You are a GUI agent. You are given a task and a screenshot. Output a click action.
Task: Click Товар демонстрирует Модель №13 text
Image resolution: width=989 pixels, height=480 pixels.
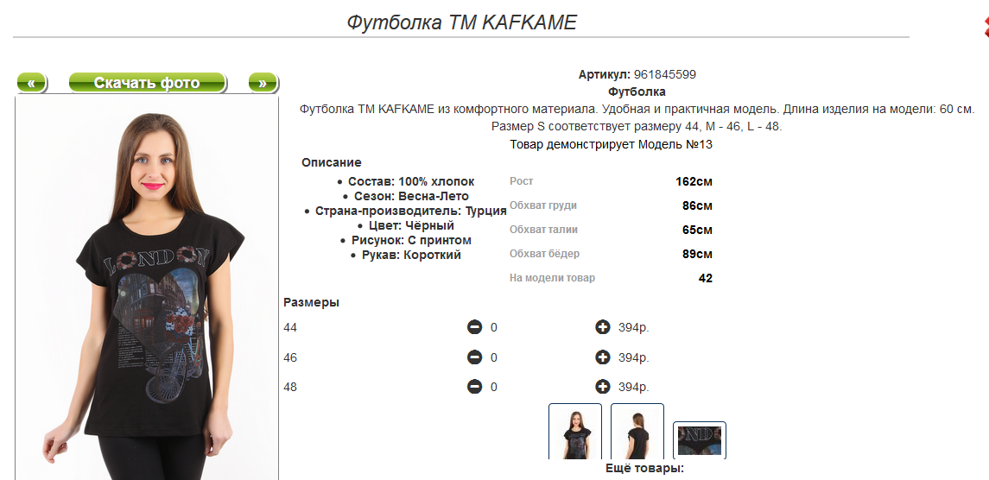pos(612,144)
